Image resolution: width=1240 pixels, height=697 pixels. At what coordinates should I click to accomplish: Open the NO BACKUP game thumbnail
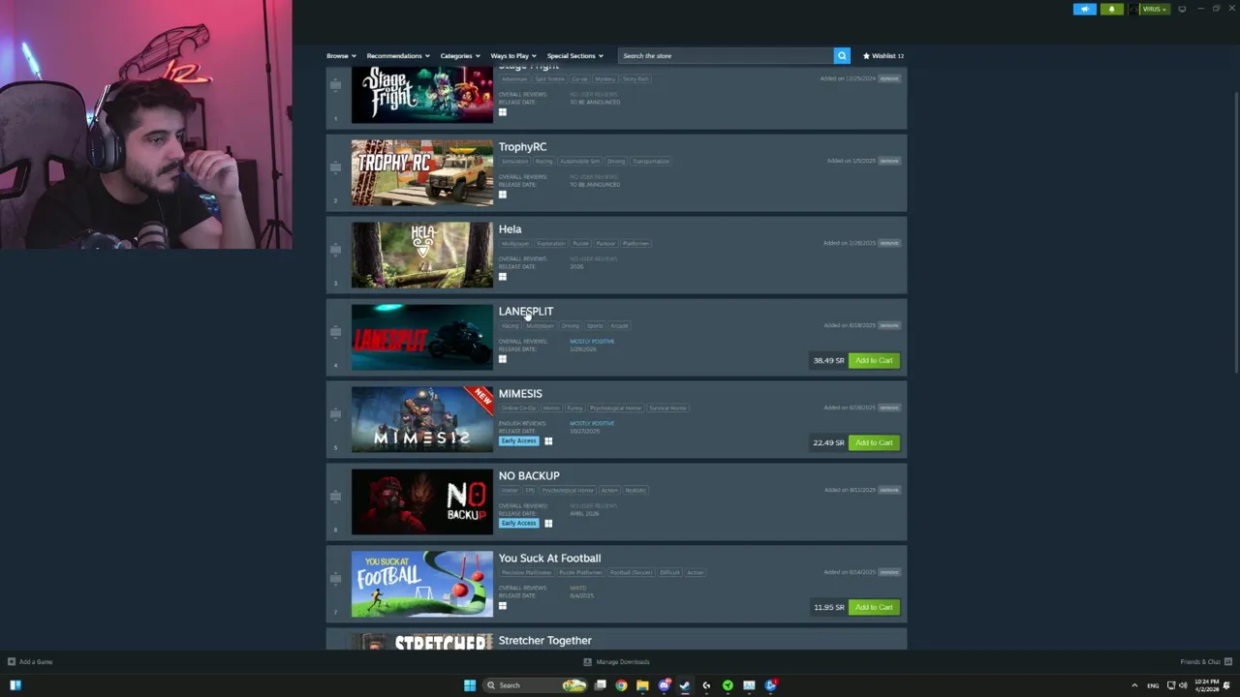click(x=421, y=501)
